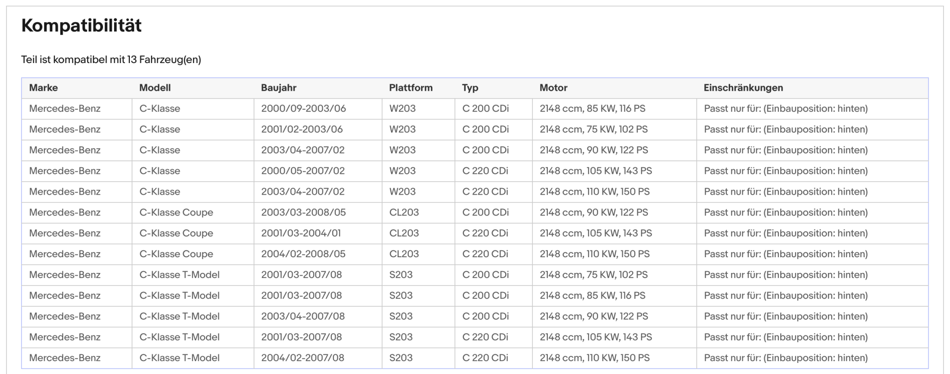
Task: Click the "Baujahr" column header
Action: 279,88
